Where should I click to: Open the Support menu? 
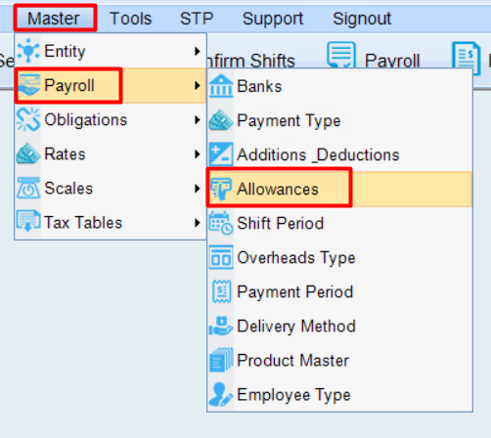coord(273,19)
